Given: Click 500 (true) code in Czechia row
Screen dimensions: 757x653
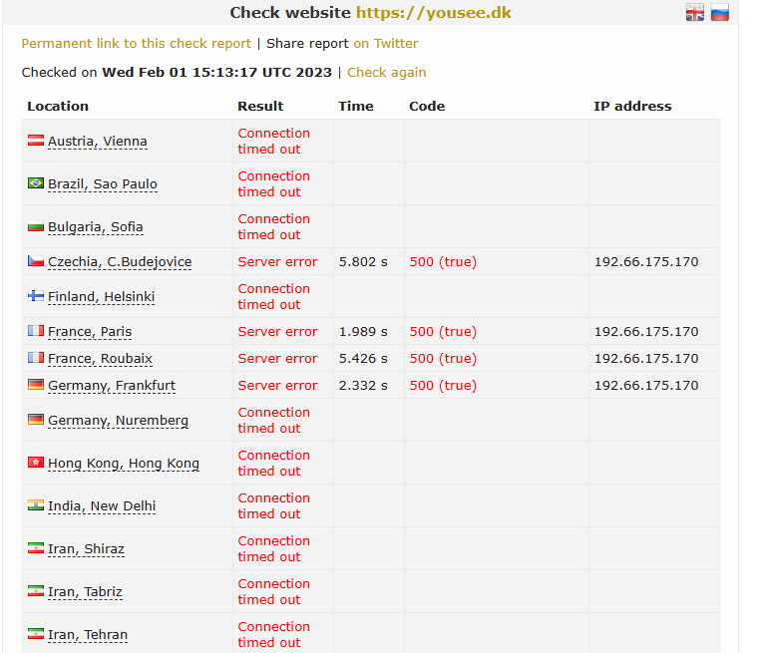Looking at the screenshot, I should click(443, 262).
